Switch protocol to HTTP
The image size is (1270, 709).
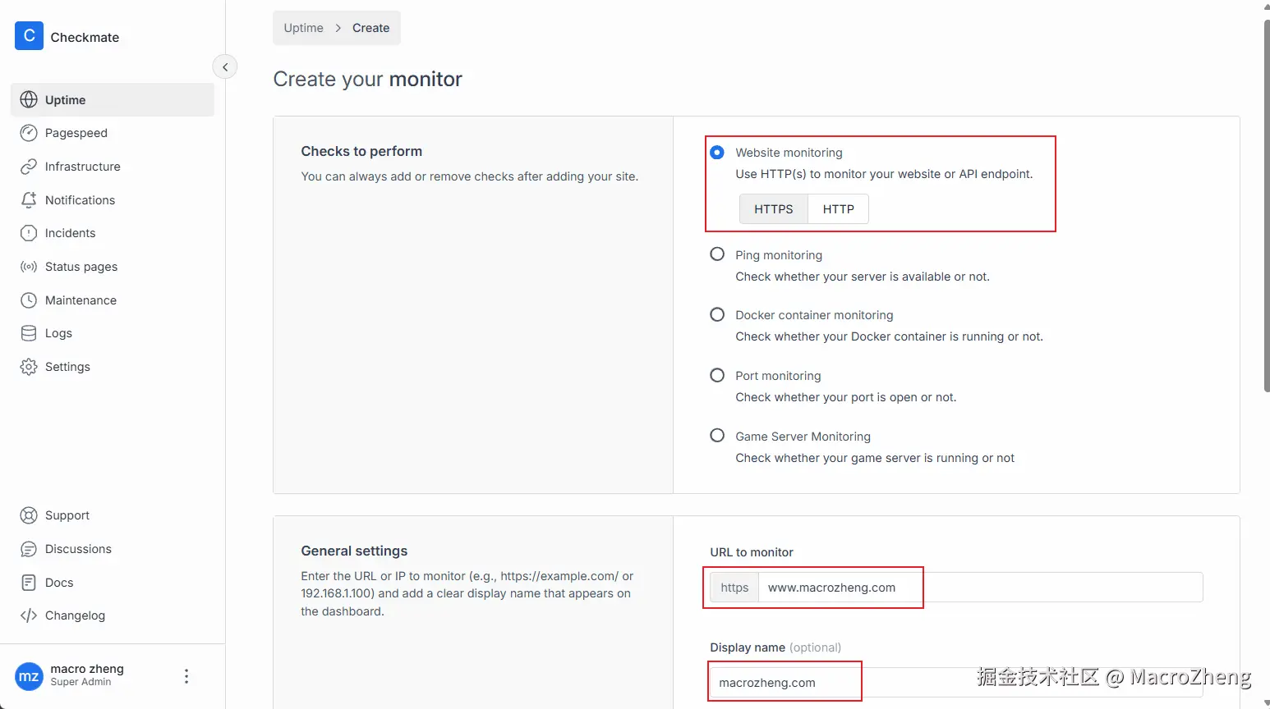[838, 209]
